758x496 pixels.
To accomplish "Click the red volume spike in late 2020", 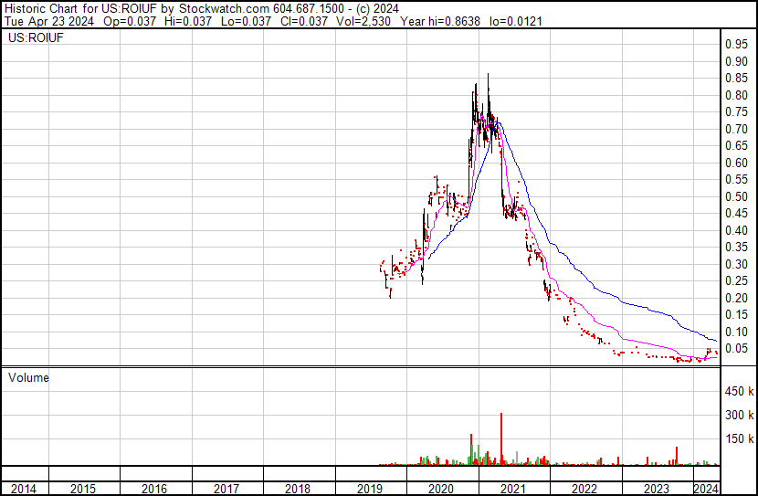I will [471, 449].
